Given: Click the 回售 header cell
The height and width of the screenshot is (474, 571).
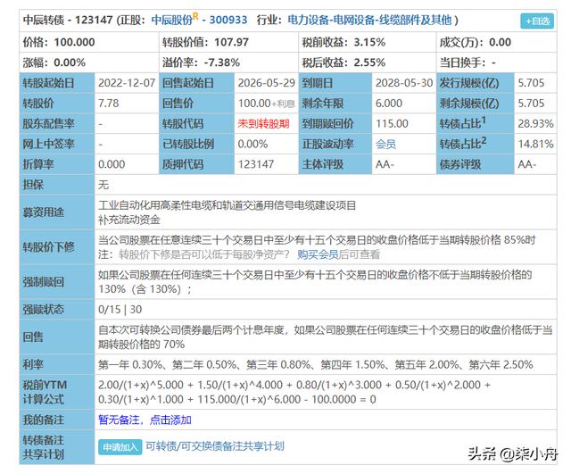Looking at the screenshot, I should click(57, 337).
